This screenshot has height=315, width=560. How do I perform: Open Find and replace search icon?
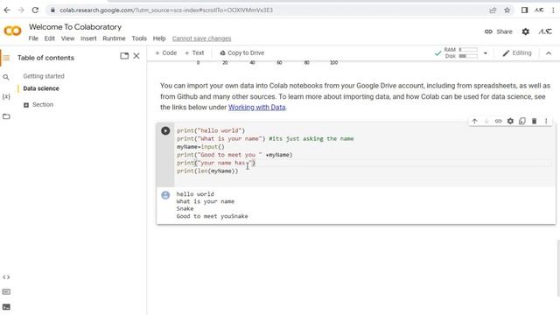pos(6,77)
